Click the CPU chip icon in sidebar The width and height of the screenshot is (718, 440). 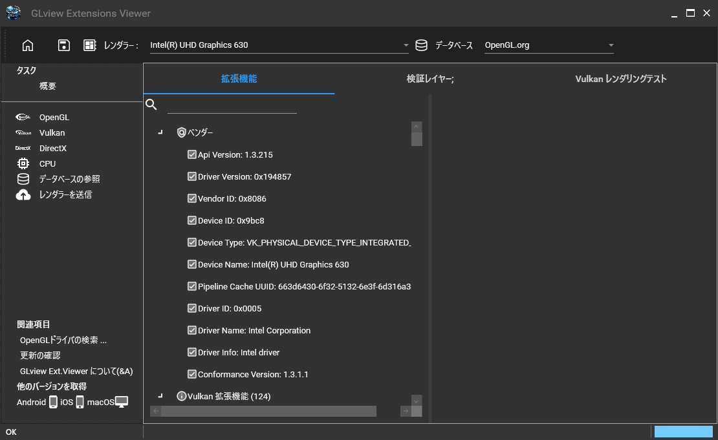(x=23, y=163)
